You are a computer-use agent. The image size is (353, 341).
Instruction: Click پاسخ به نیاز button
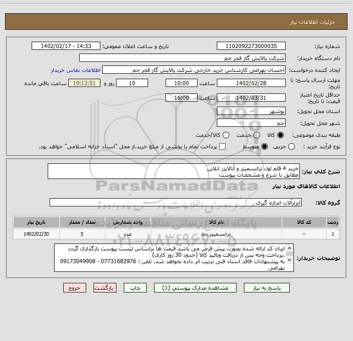tap(267, 288)
